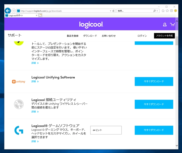Click the Logicool G logo icon
182x153 pixels.
[x=19, y=130]
